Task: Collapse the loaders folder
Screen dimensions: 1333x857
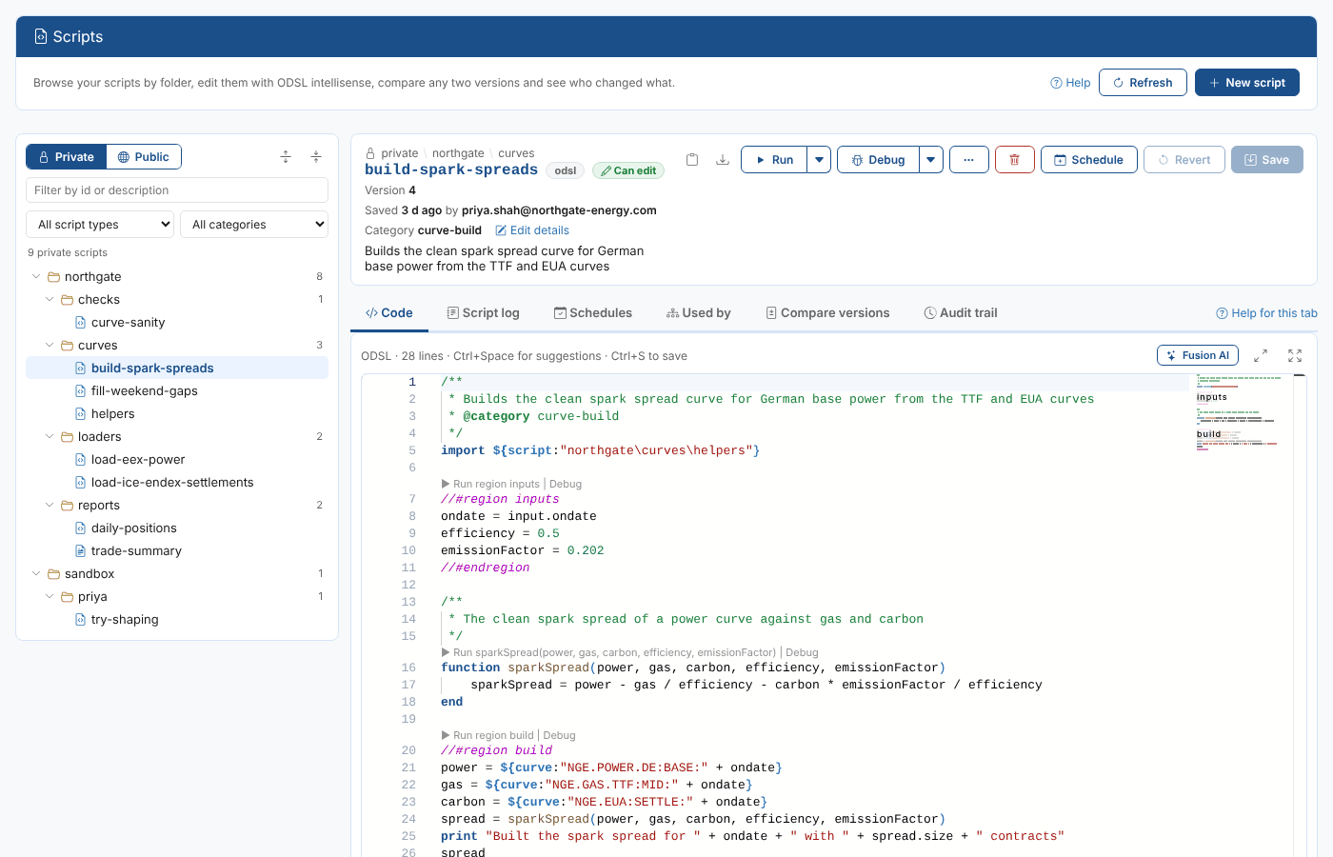Action: (50, 437)
